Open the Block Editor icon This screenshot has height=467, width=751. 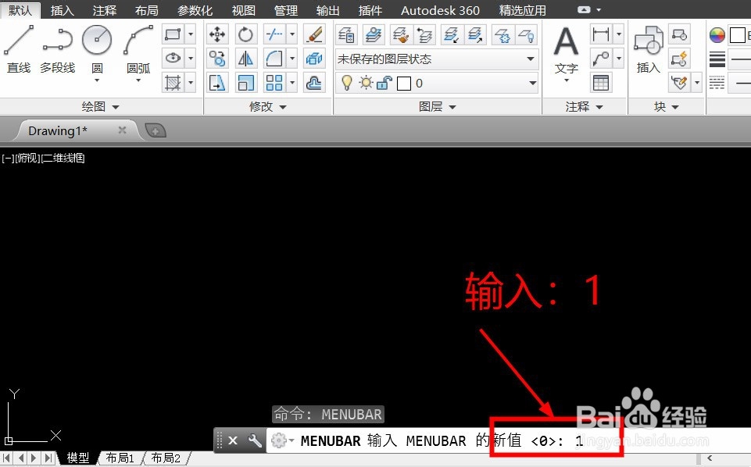click(679, 59)
